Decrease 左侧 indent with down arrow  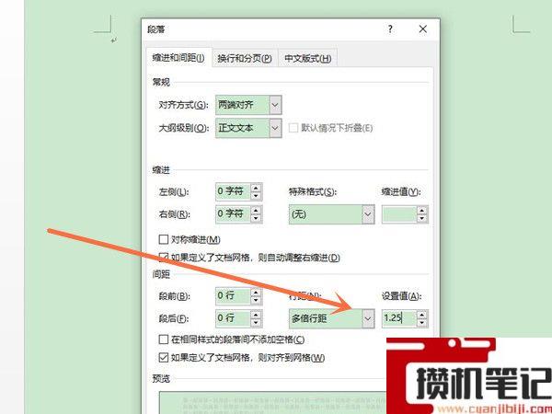click(x=256, y=196)
